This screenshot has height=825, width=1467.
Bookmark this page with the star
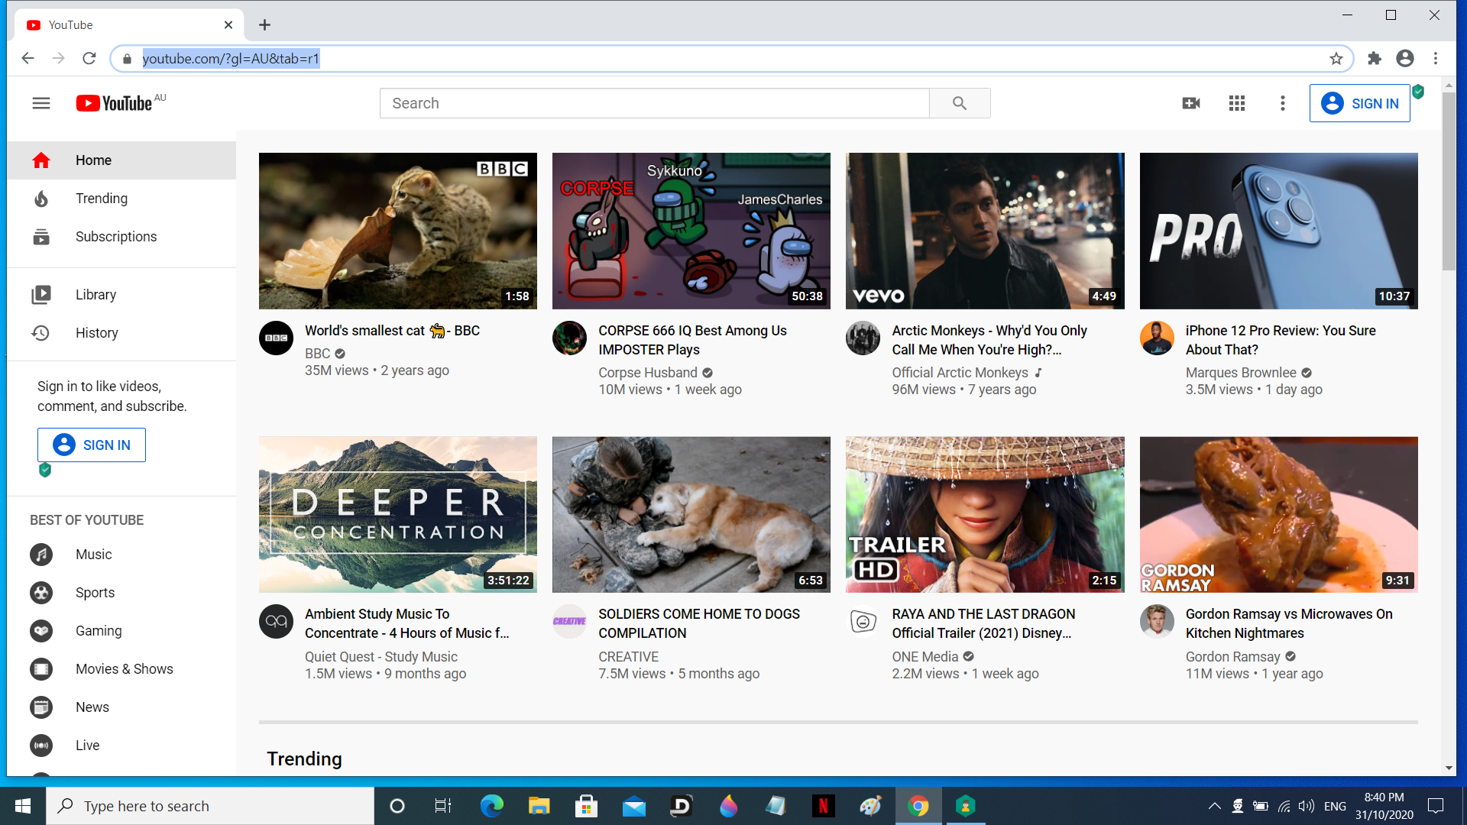click(1336, 59)
